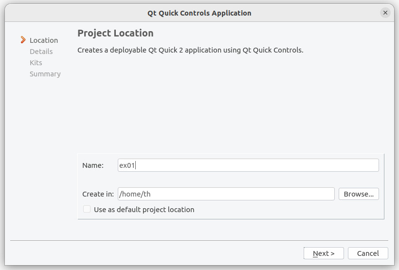The image size is (399, 270).
Task: Select the Kits wizard step
Action: click(x=36, y=63)
